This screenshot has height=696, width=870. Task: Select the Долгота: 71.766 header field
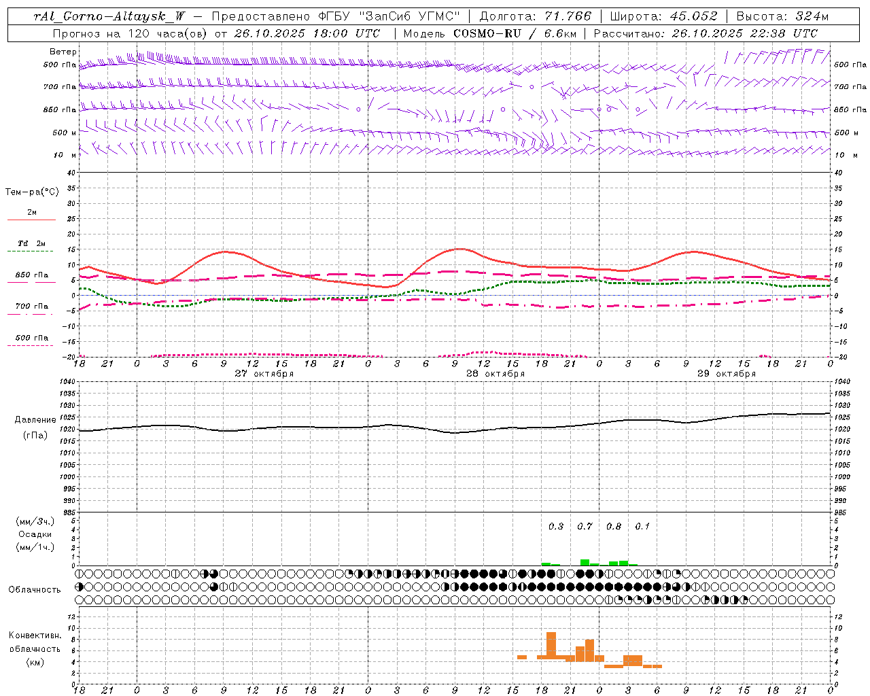point(536,17)
